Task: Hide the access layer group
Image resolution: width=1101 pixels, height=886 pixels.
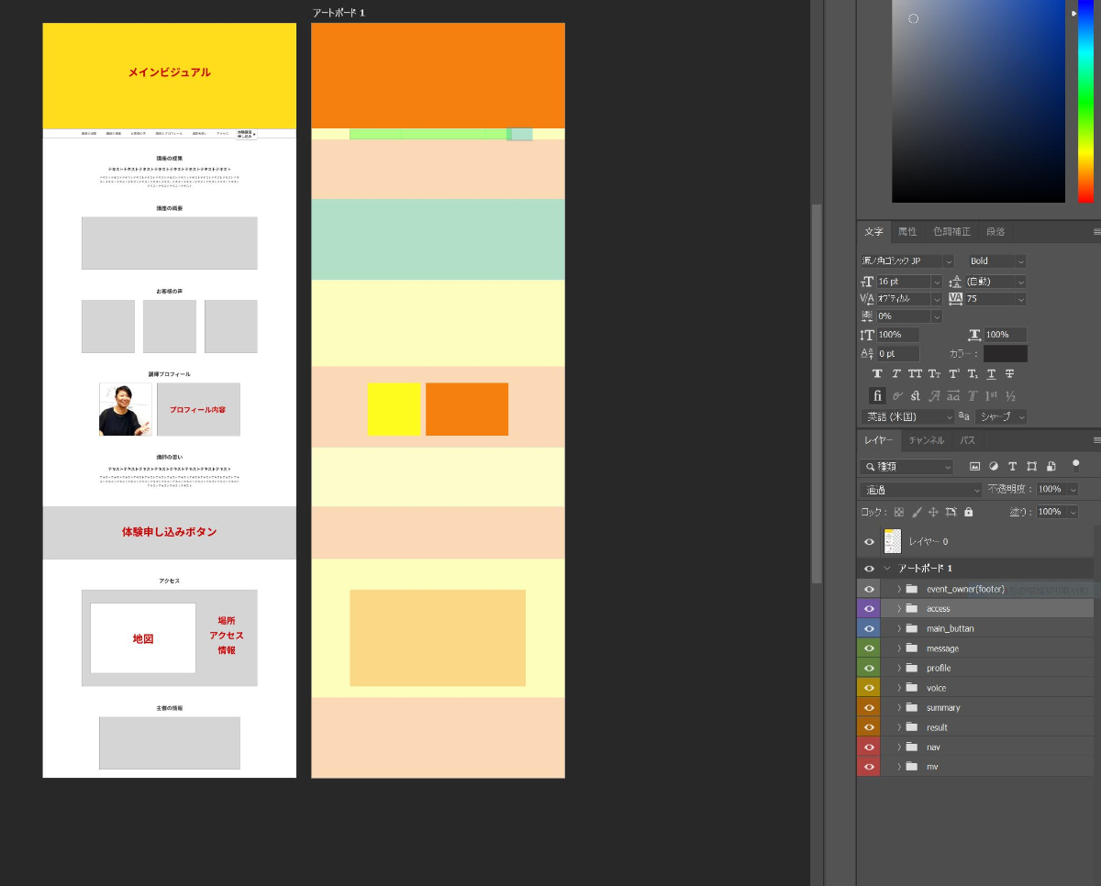Action: pos(869,608)
